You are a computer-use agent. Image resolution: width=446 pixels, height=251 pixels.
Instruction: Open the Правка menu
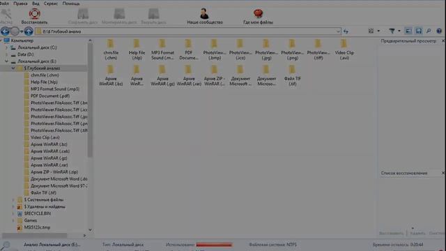pyautogui.click(x=20, y=3)
